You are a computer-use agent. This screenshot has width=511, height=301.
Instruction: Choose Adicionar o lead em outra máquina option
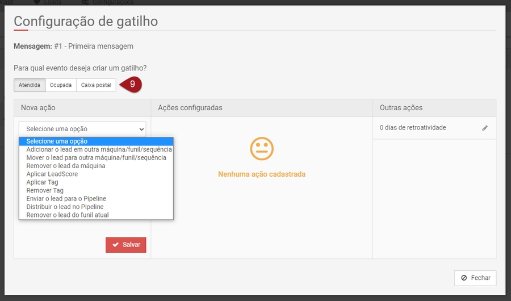click(x=96, y=149)
